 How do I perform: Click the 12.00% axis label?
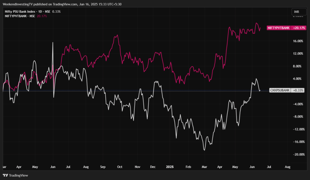298,54
